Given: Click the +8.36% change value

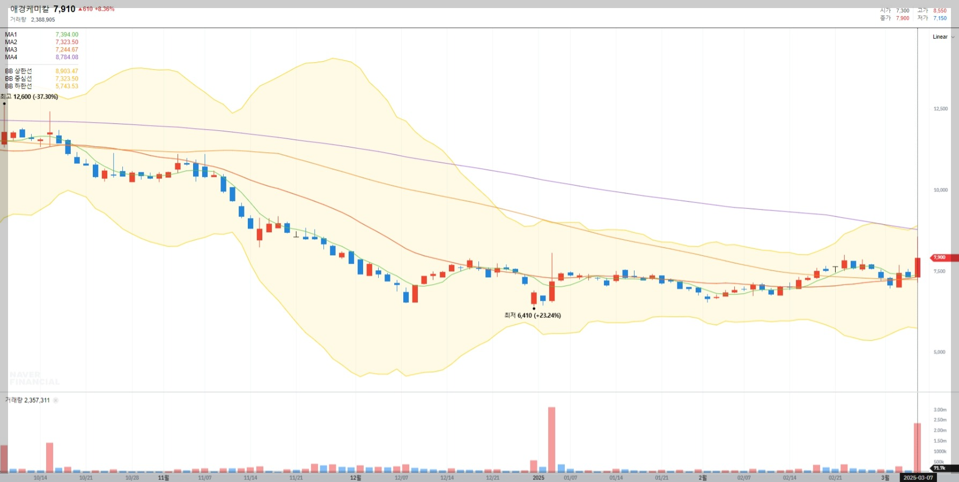Looking at the screenshot, I should (x=105, y=9).
